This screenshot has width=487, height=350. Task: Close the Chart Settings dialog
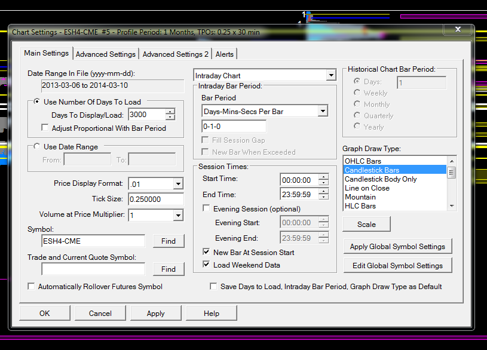point(458,29)
